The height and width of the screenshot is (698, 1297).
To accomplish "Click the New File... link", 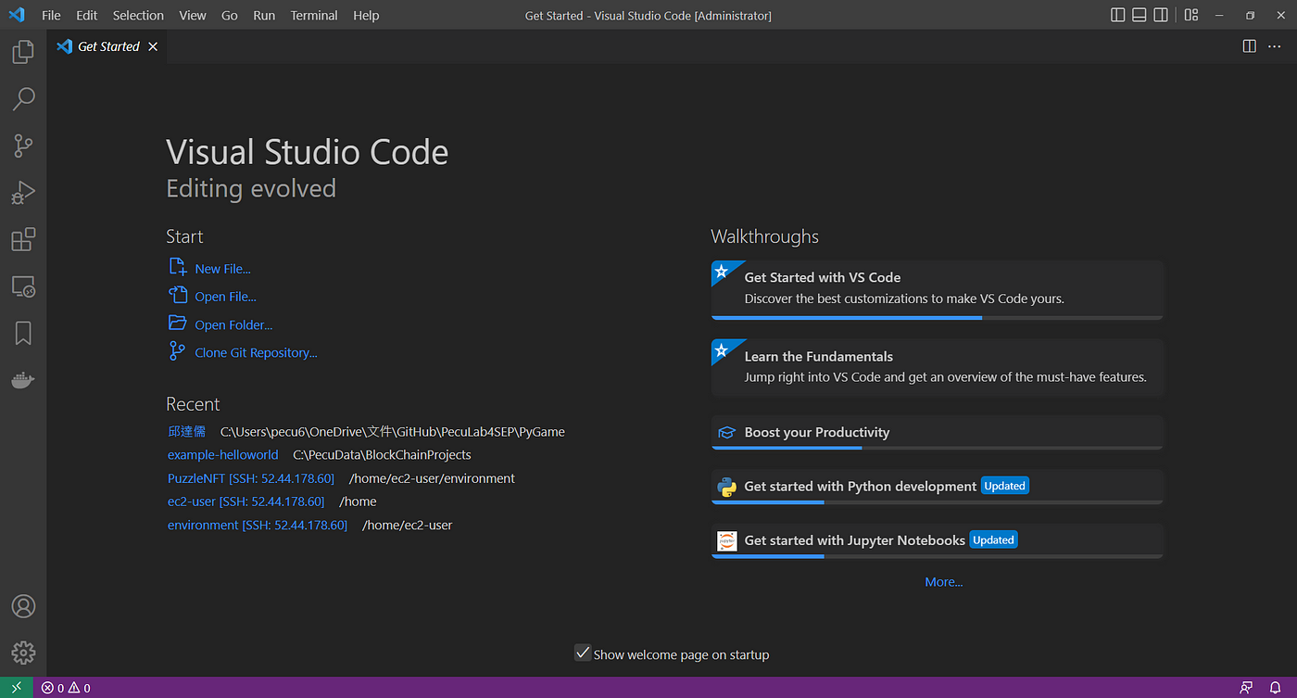I will click(x=222, y=269).
